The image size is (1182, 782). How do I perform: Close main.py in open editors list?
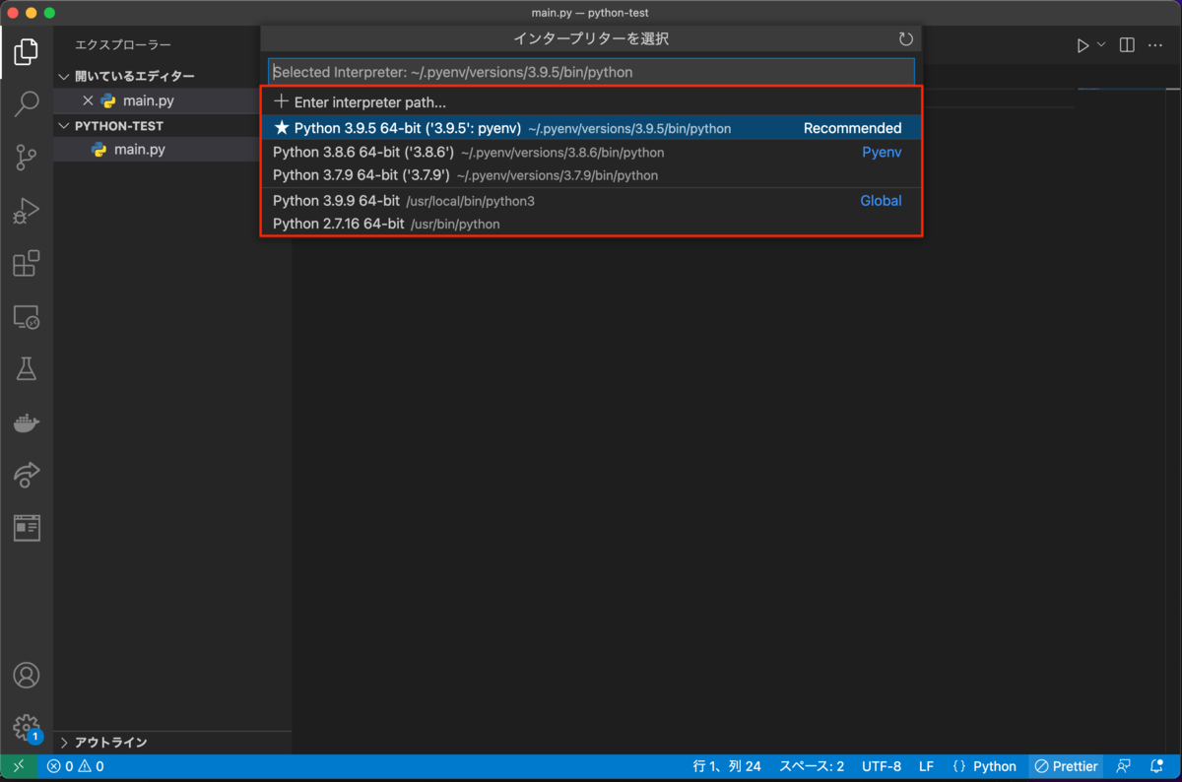pyautogui.click(x=88, y=100)
